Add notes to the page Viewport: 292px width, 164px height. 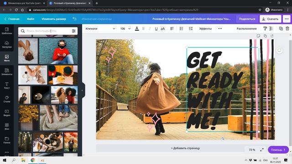pyautogui.click(x=258, y=36)
